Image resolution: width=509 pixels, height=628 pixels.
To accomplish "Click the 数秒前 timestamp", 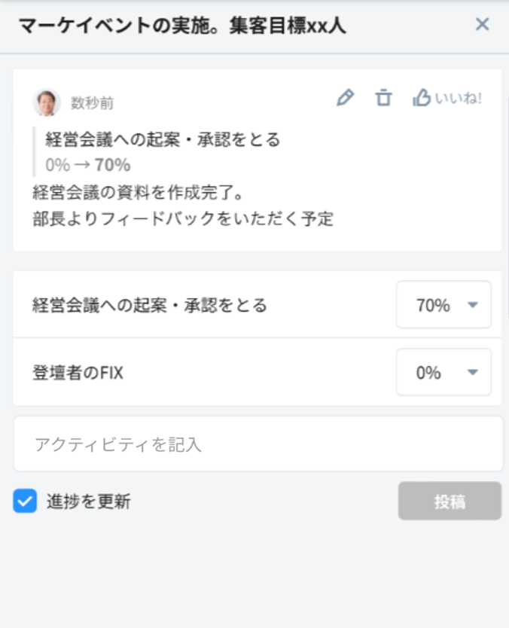I will click(93, 103).
